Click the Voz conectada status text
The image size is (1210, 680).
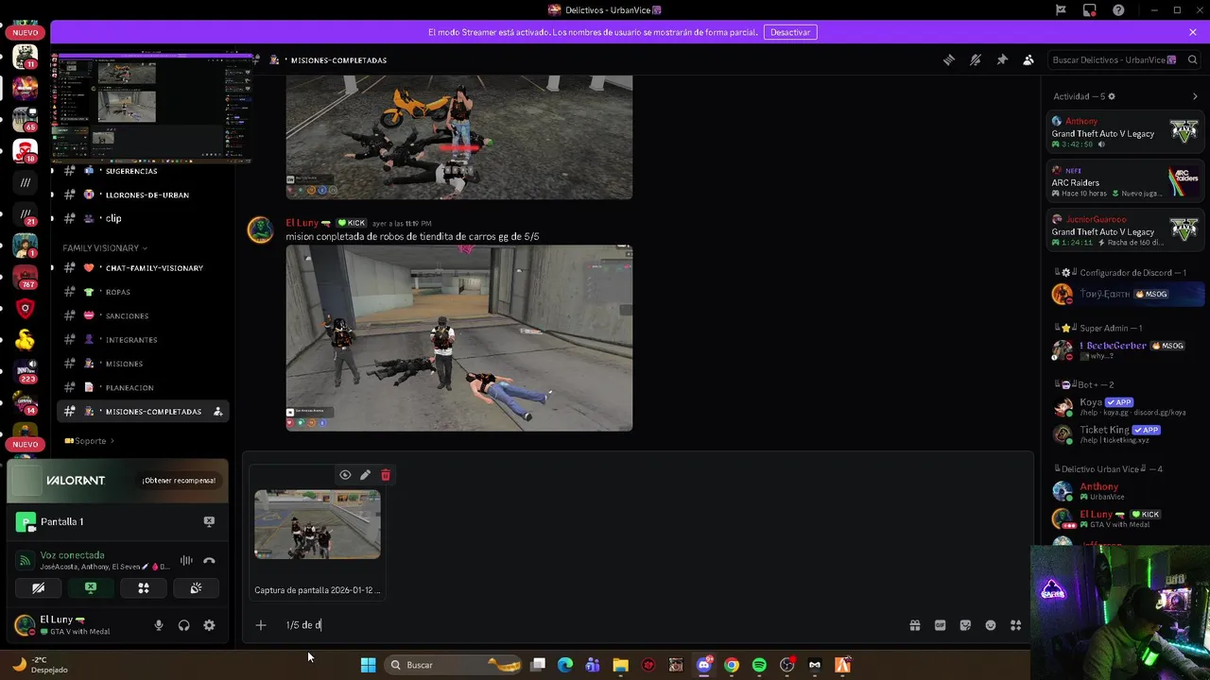coord(73,555)
